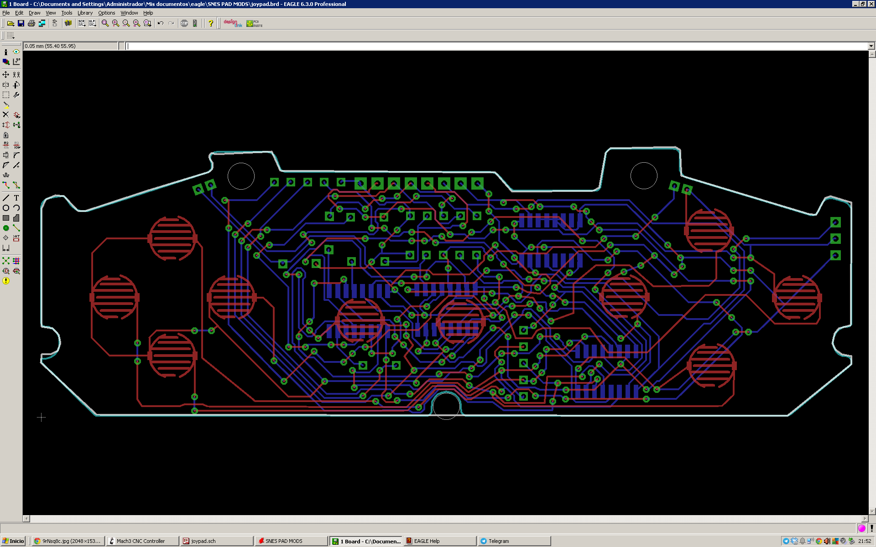Click the PCB Quote button
The image size is (876, 547).
click(255, 23)
